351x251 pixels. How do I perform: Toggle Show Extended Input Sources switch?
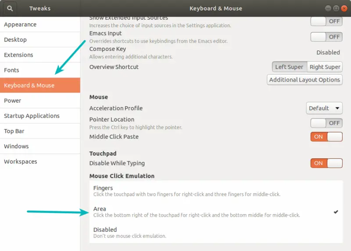(326, 21)
